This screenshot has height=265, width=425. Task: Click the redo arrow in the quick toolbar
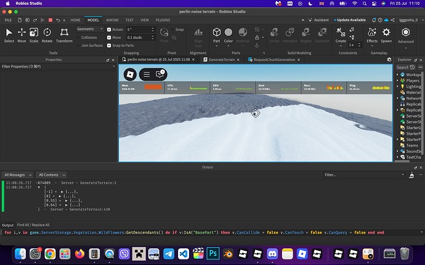click(35, 20)
